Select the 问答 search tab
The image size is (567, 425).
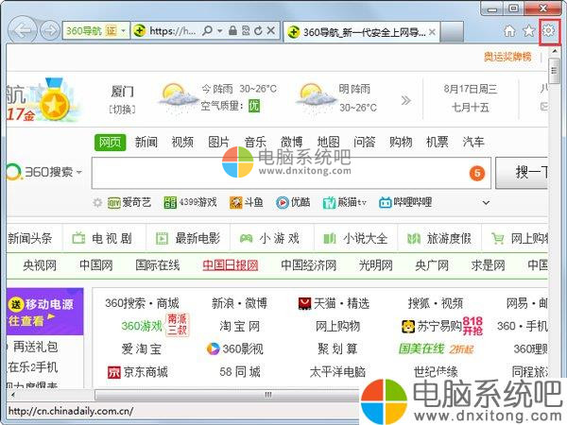pyautogui.click(x=364, y=142)
